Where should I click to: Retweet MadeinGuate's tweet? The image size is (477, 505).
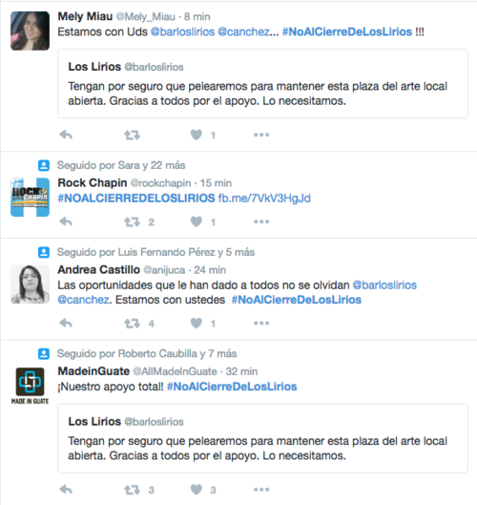click(133, 490)
